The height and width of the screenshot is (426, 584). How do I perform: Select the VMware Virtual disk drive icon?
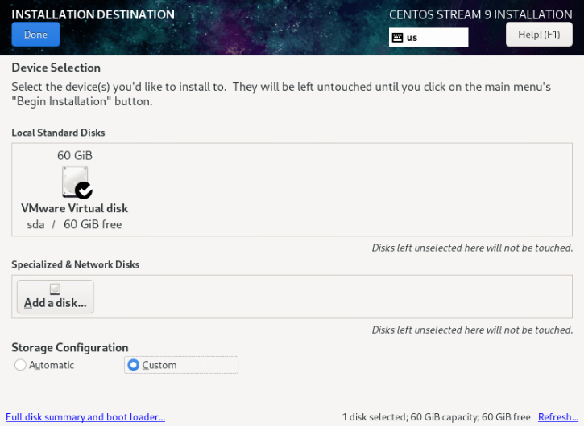point(75,182)
